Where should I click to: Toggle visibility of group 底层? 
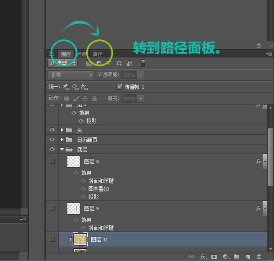pos(52,149)
